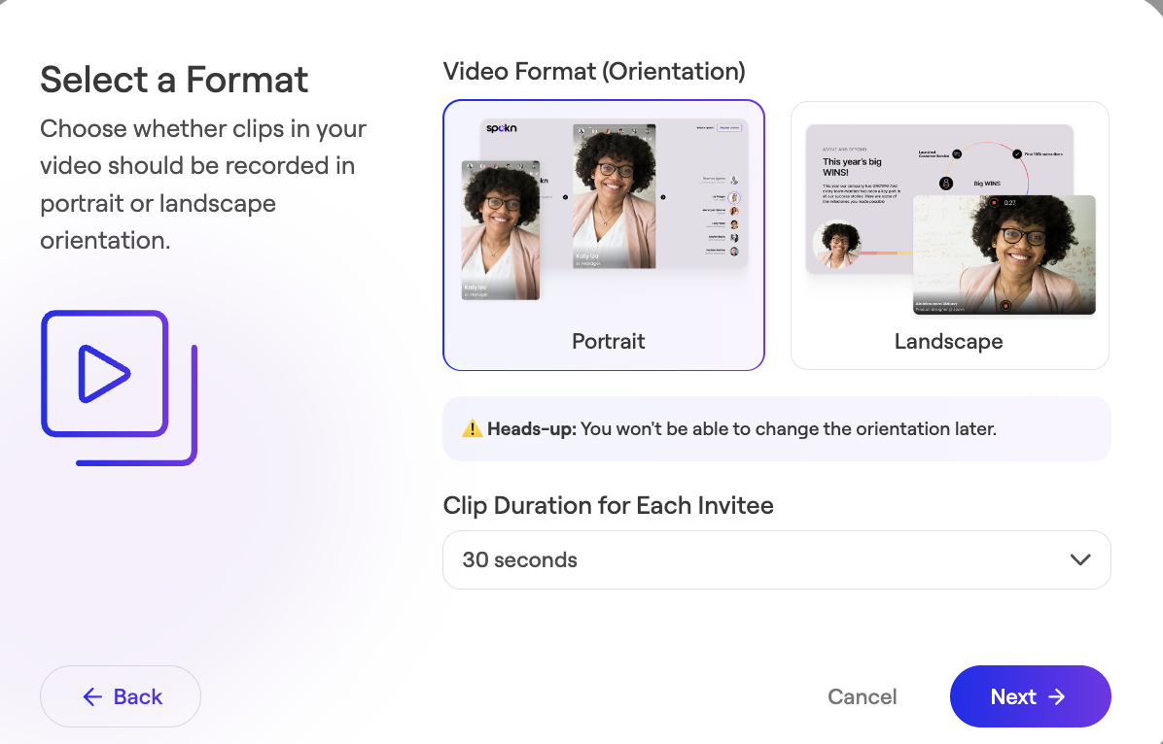Viewport: 1163px width, 744px height.
Task: Click the "Clip Duration for Each Invitee" label
Action: (608, 505)
